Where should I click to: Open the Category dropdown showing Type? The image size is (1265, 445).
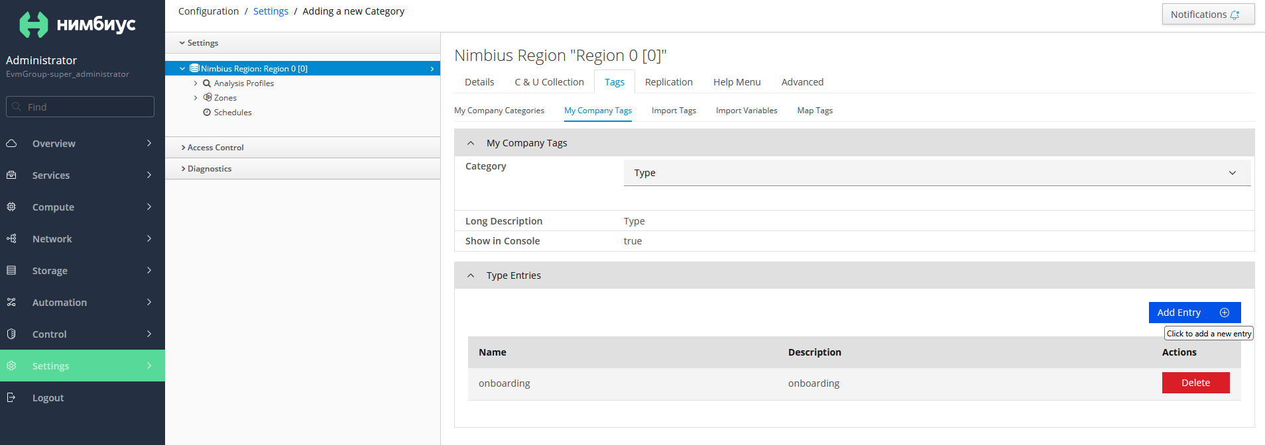click(x=937, y=173)
